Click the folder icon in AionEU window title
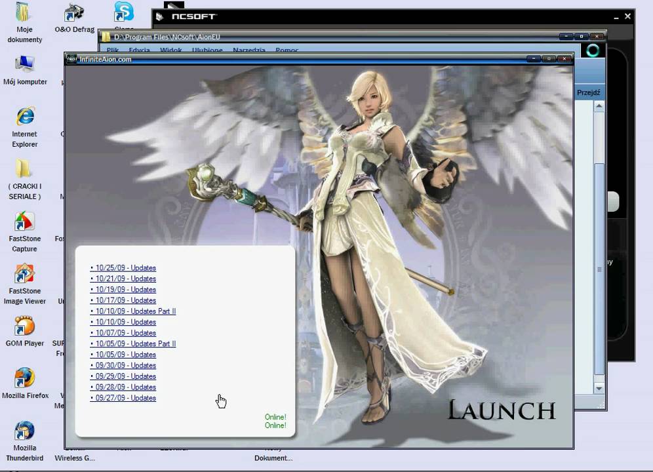 [106, 37]
